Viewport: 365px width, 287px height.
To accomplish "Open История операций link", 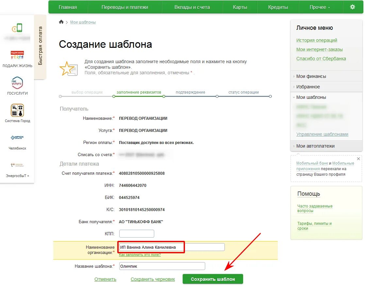I will (x=317, y=40).
